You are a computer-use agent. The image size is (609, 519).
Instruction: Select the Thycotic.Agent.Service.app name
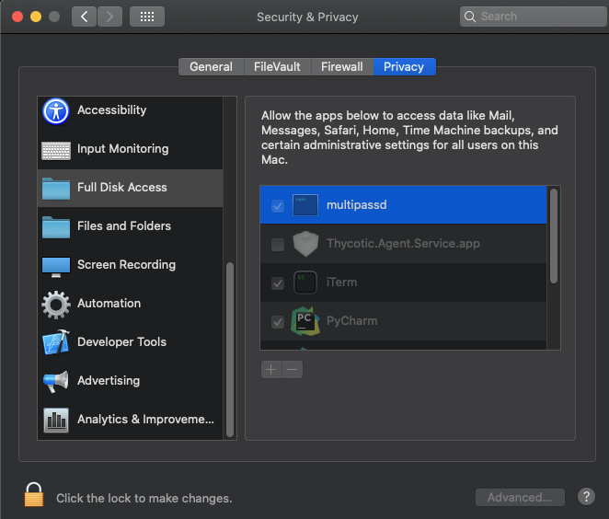403,244
